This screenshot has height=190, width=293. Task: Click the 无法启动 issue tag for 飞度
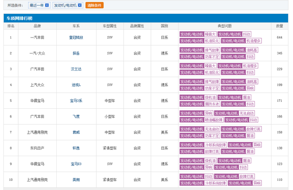247,113
